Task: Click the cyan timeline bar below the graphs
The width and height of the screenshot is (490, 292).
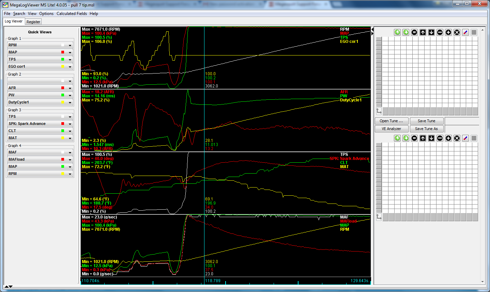Action: pyautogui.click(x=226, y=281)
